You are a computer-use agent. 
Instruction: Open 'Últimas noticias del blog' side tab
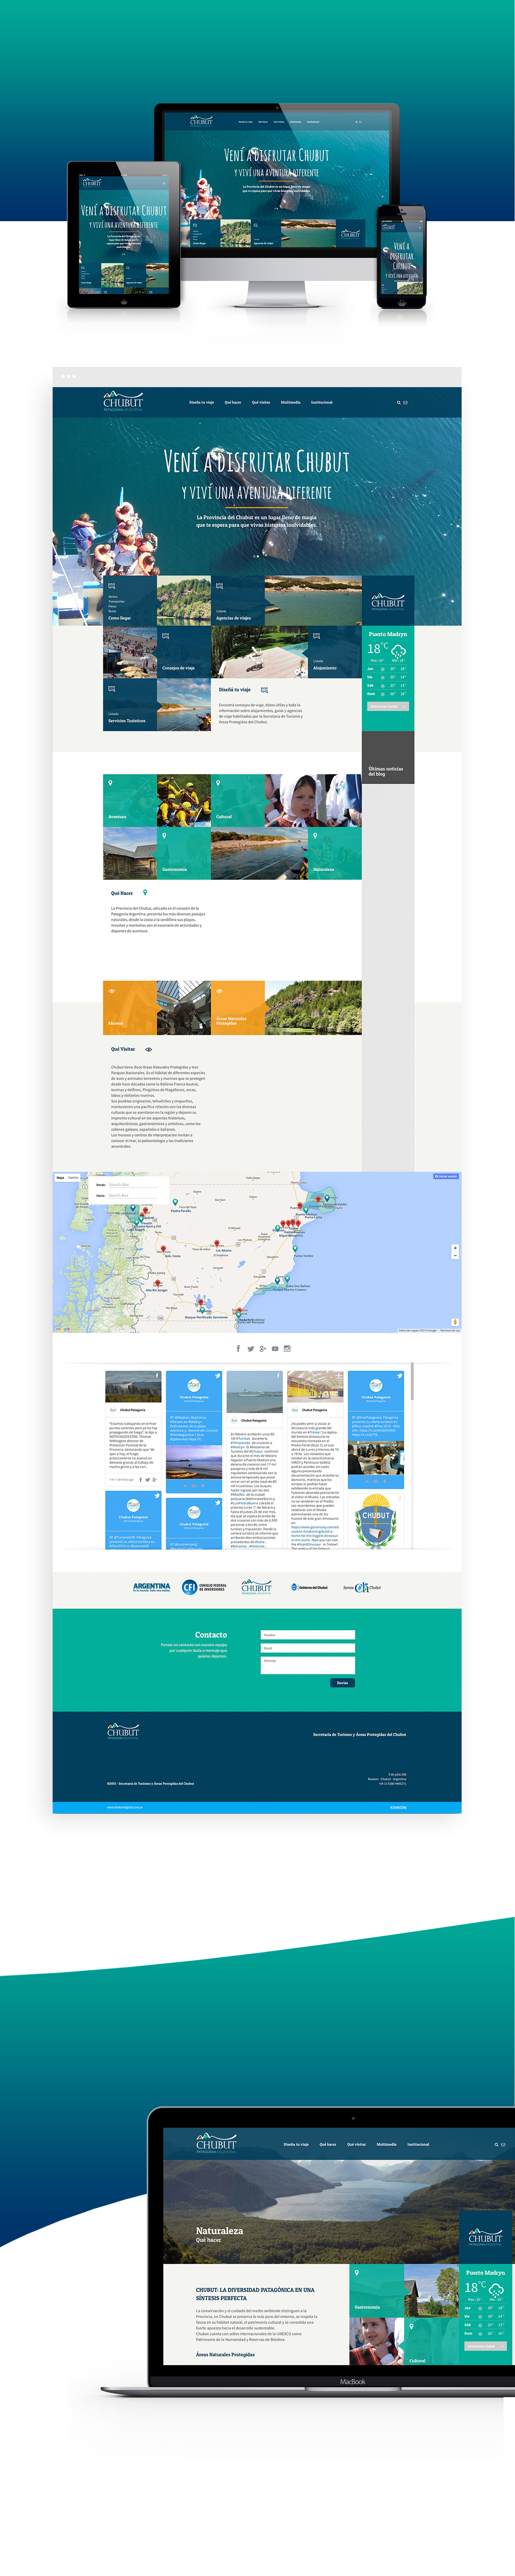pos(388,757)
